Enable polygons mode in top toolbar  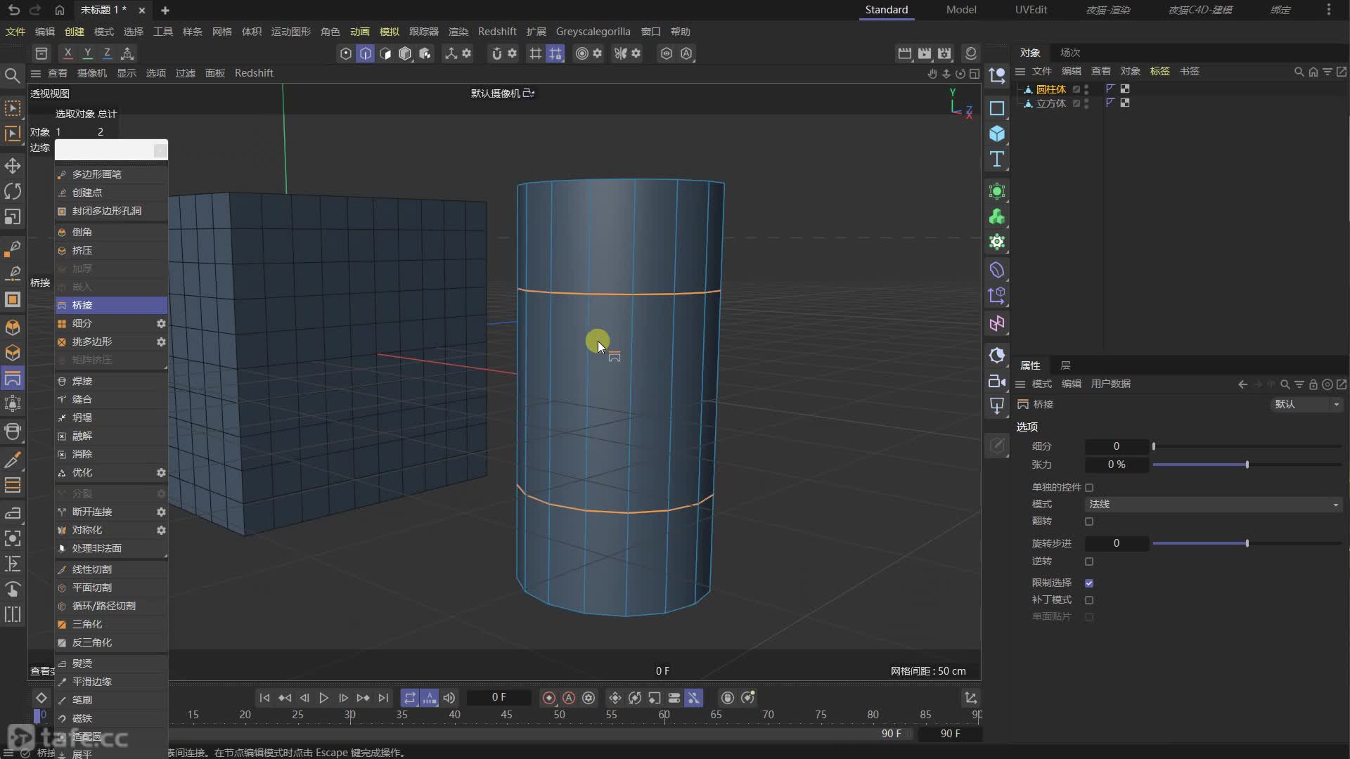[385, 53]
